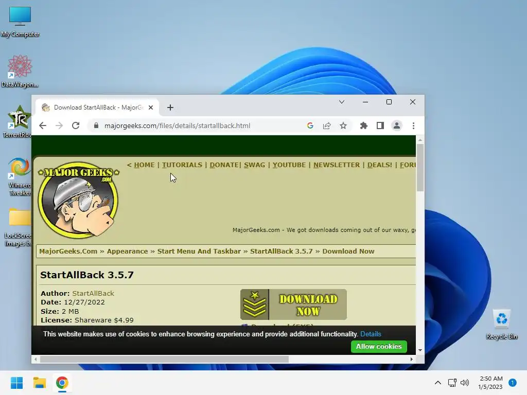Viewport: 527px width, 395px height.
Task: Select the DataWagon desktop shortcut
Action: [20, 71]
